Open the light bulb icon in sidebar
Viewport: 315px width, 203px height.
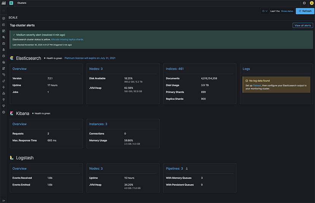pos(4,99)
